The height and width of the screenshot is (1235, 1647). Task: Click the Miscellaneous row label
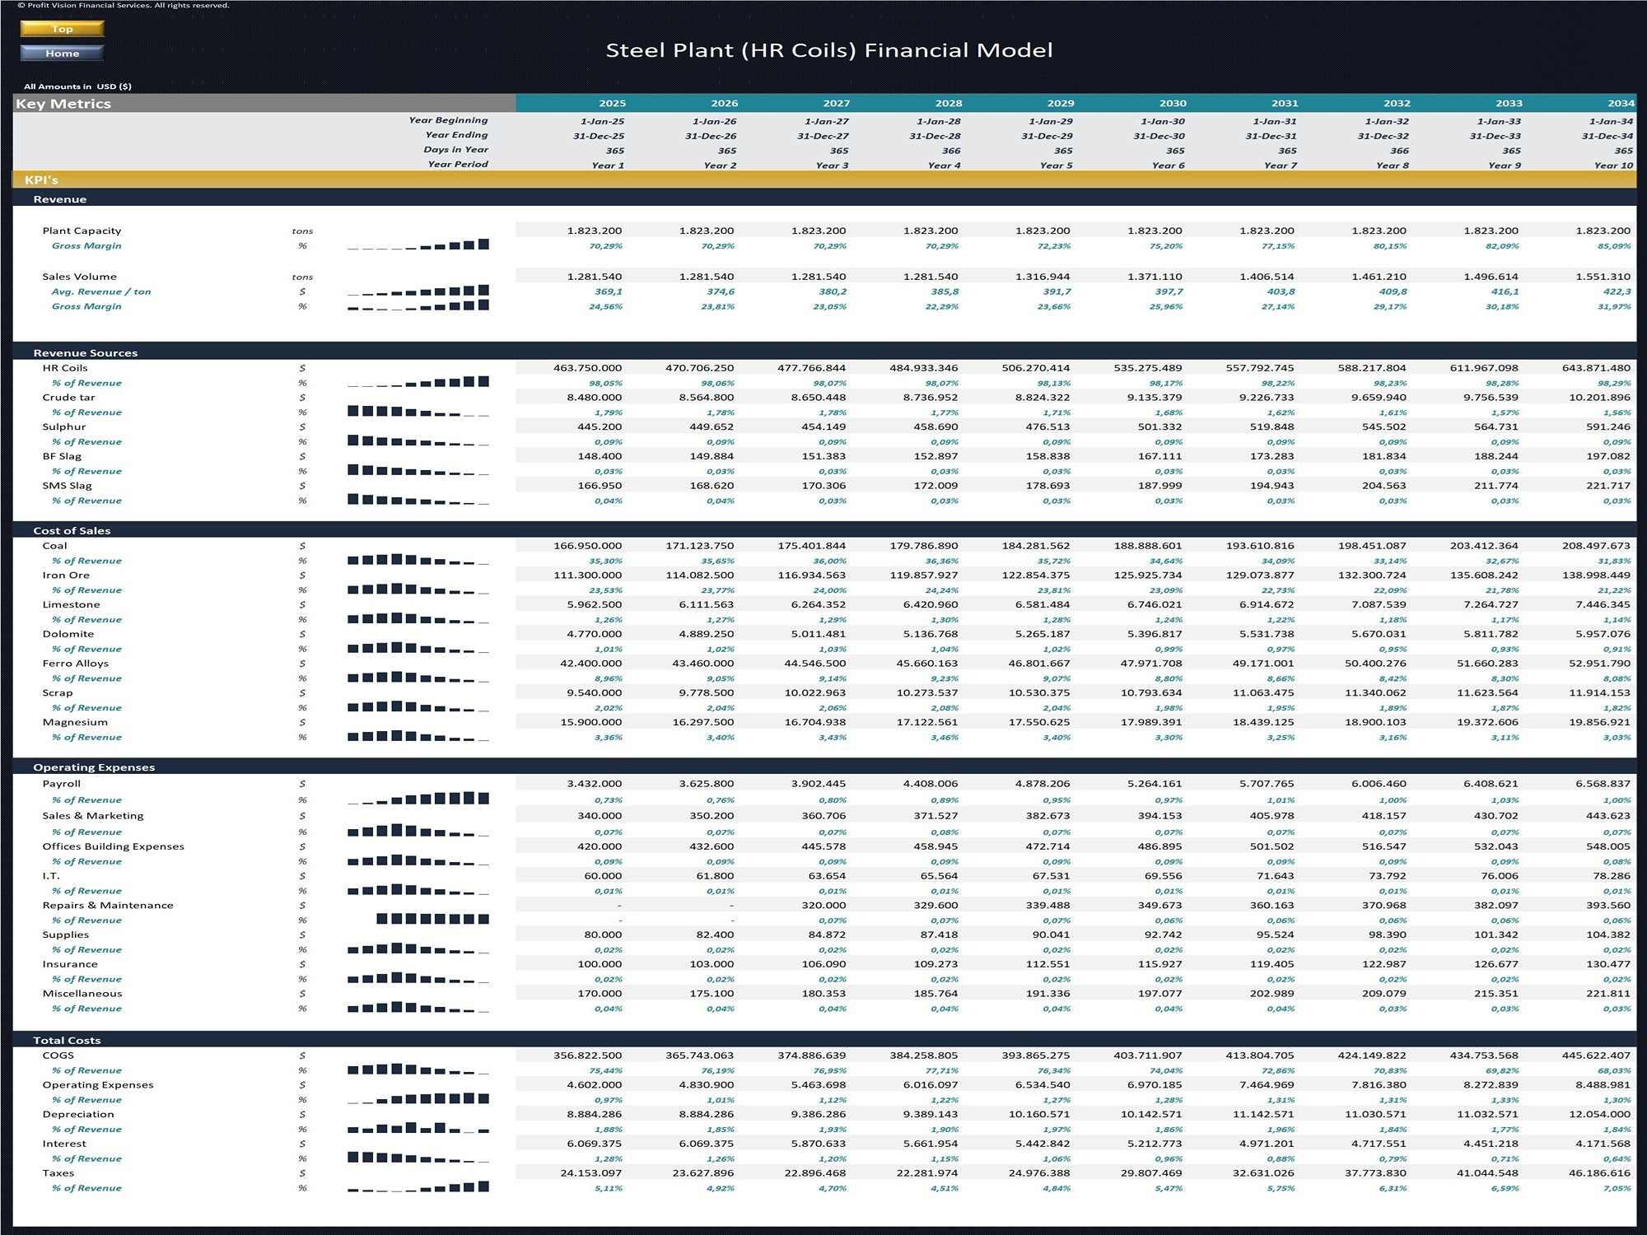(82, 994)
